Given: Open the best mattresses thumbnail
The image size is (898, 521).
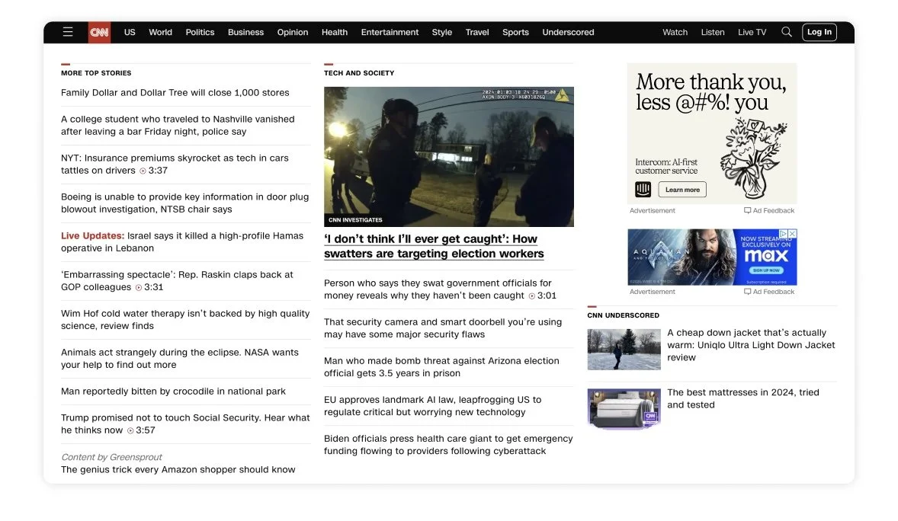Looking at the screenshot, I should coord(624,409).
